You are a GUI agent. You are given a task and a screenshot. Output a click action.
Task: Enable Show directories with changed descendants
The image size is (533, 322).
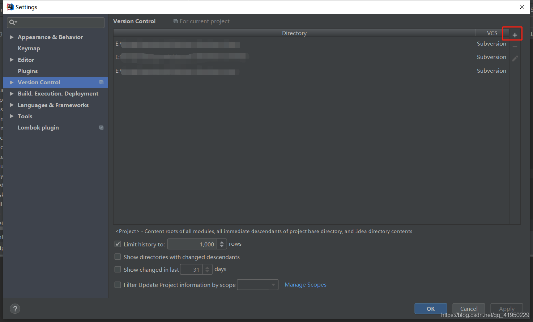tap(118, 257)
